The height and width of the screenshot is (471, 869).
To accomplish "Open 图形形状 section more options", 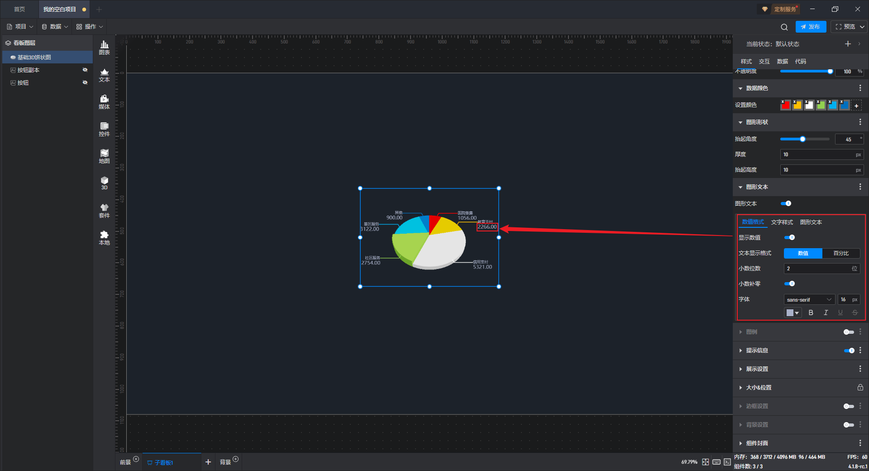I will [860, 122].
